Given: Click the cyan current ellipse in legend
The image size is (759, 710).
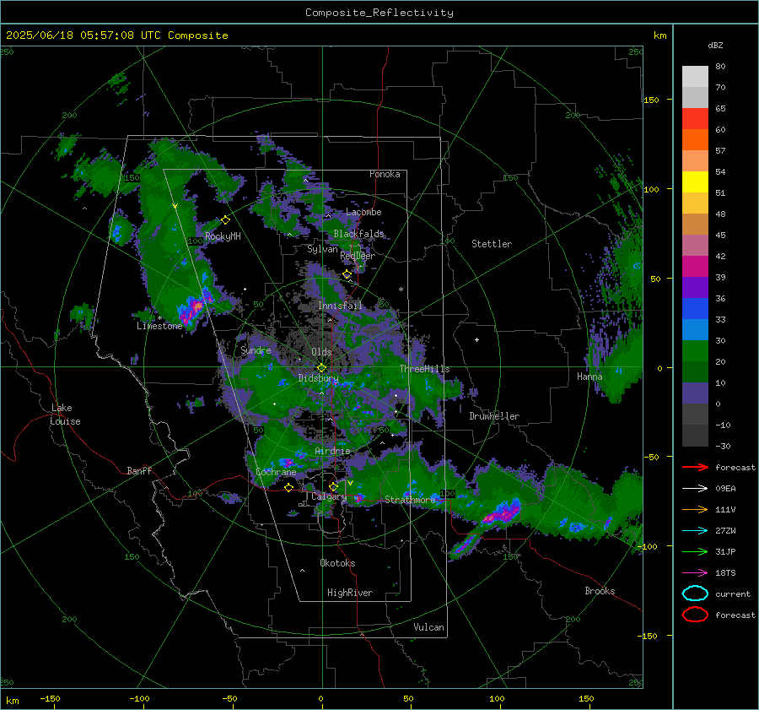Looking at the screenshot, I should (x=695, y=593).
